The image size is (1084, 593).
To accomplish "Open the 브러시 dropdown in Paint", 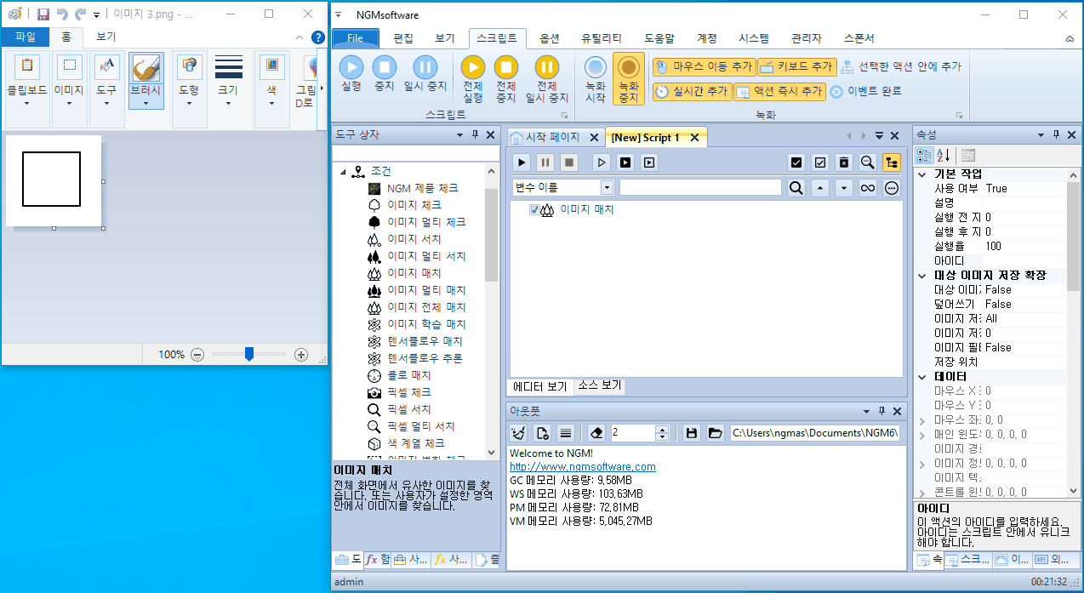I will click(x=147, y=104).
